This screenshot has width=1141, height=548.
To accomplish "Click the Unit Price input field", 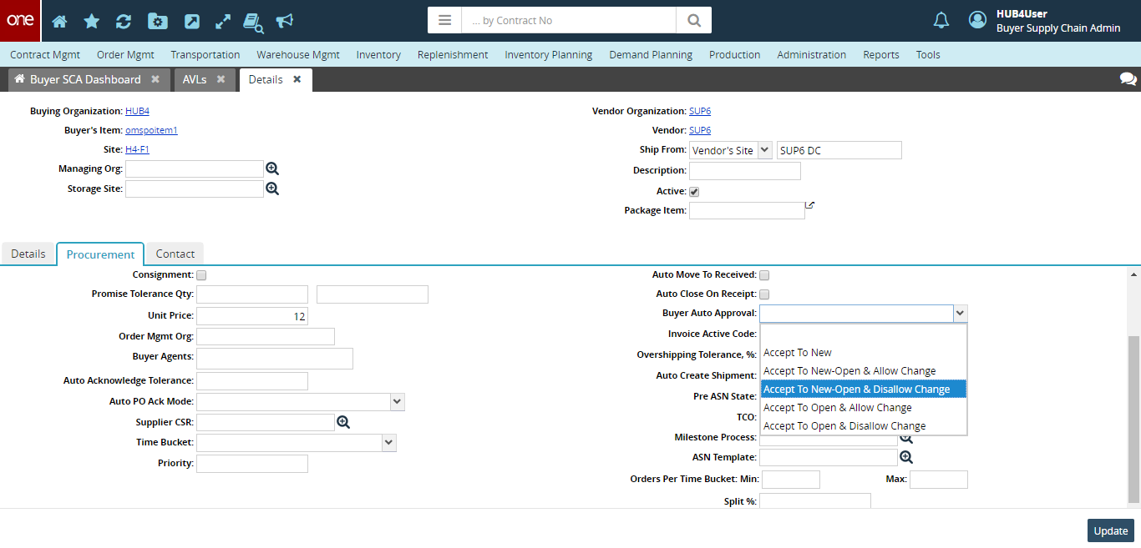I will [252, 316].
